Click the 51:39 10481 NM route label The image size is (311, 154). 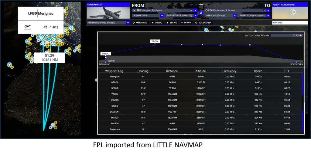pyautogui.click(x=50, y=58)
